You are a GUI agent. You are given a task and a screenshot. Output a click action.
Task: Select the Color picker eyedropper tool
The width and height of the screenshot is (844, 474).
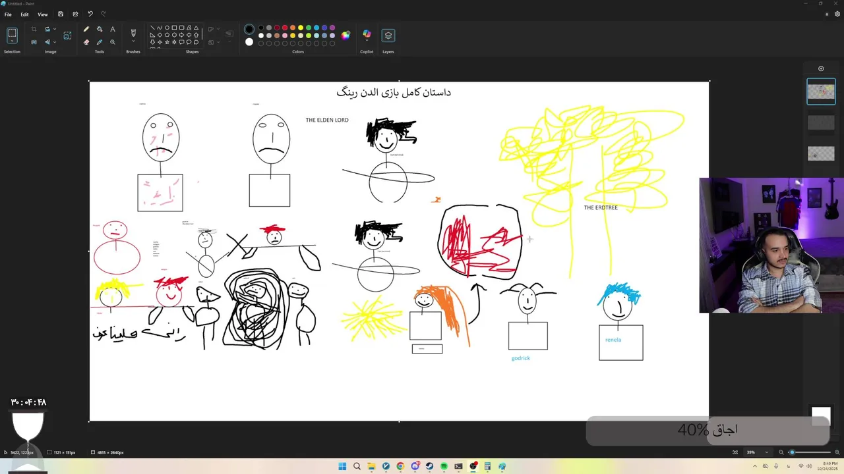tap(100, 42)
